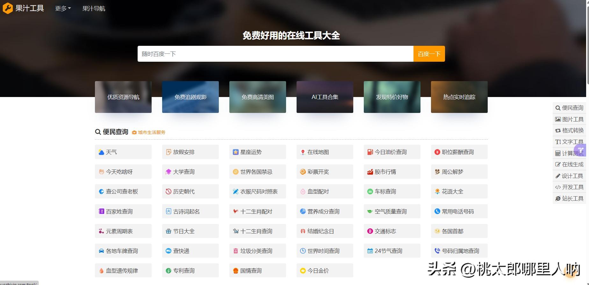Click the 查快递 delivery truck icon
This screenshot has width=589, height=285.
pos(169,251)
